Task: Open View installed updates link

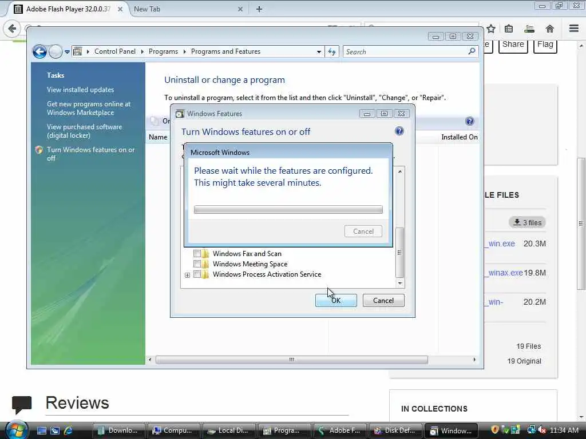Action: click(x=80, y=90)
